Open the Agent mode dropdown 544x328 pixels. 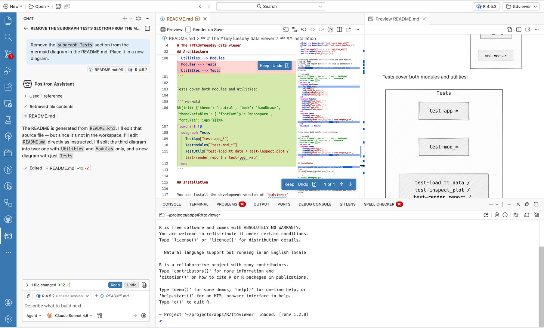[34, 316]
